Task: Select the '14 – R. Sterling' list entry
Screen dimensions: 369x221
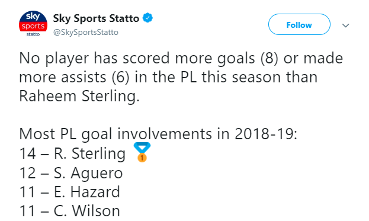Action: tap(72, 153)
